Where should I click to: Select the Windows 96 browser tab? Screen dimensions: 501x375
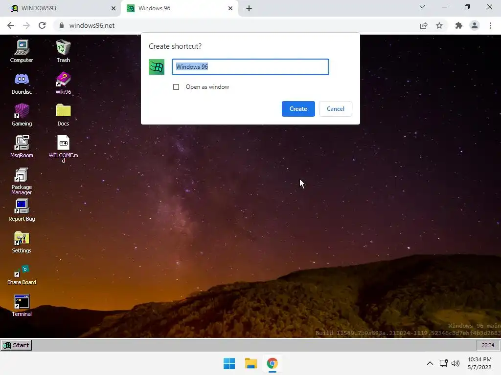179,8
